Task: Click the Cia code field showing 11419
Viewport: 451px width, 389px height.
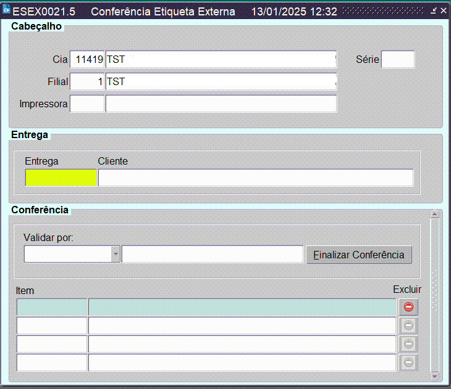Action: coord(87,59)
